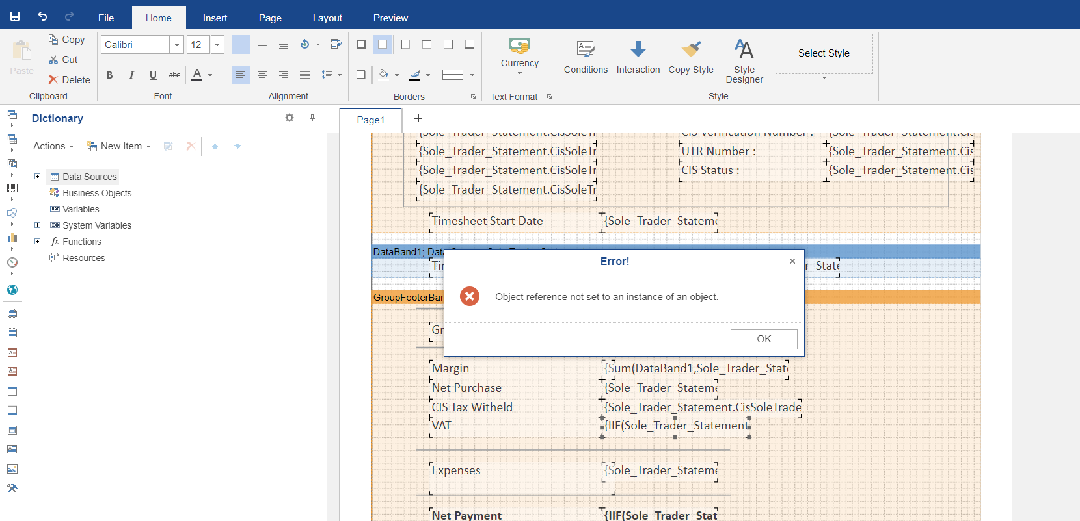This screenshot has width=1080, height=521.
Task: Open the New Item dropdown menu
Action: (119, 146)
